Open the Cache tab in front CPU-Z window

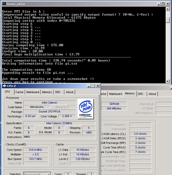(x=19, y=92)
